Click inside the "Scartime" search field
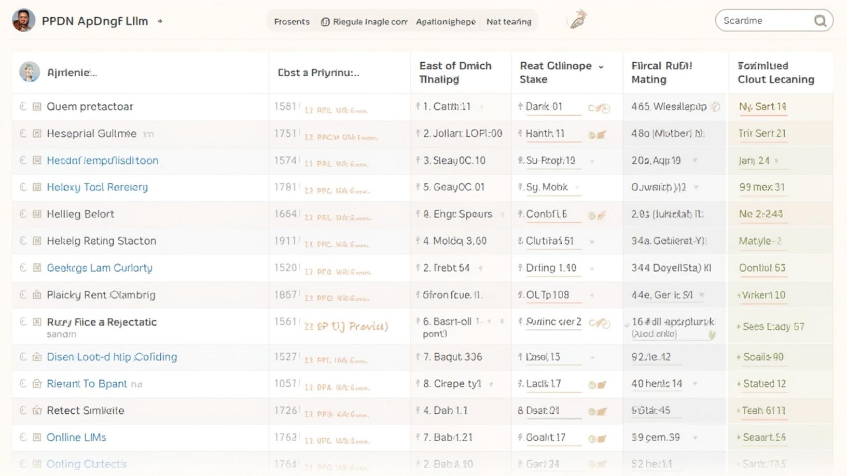This screenshot has height=476, width=847. [762, 20]
